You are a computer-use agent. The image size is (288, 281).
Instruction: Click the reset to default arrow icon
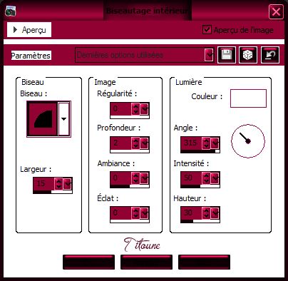pyautogui.click(x=270, y=55)
